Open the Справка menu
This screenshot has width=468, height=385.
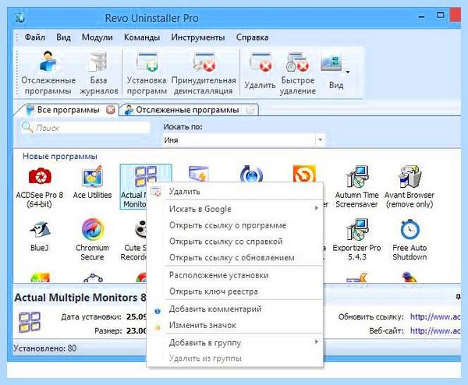pos(252,37)
